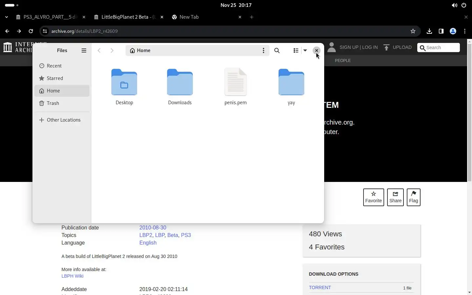Open English language link
Image resolution: width=472 pixels, height=295 pixels.
(x=148, y=243)
